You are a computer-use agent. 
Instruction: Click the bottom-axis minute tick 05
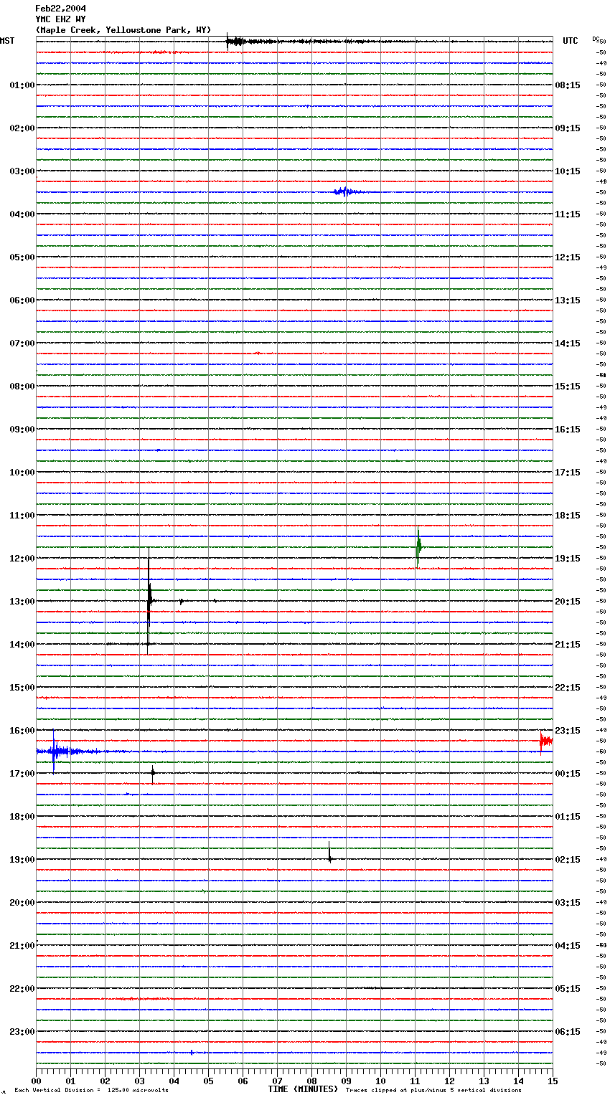point(208,1081)
